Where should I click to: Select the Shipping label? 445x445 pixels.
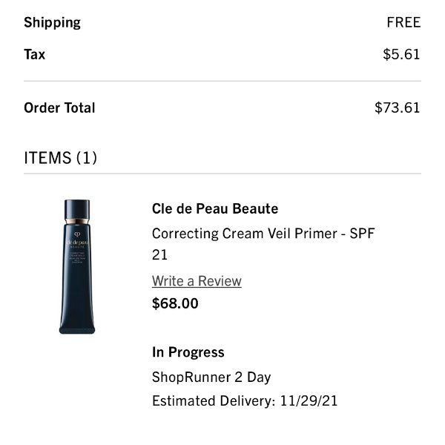coord(52,22)
